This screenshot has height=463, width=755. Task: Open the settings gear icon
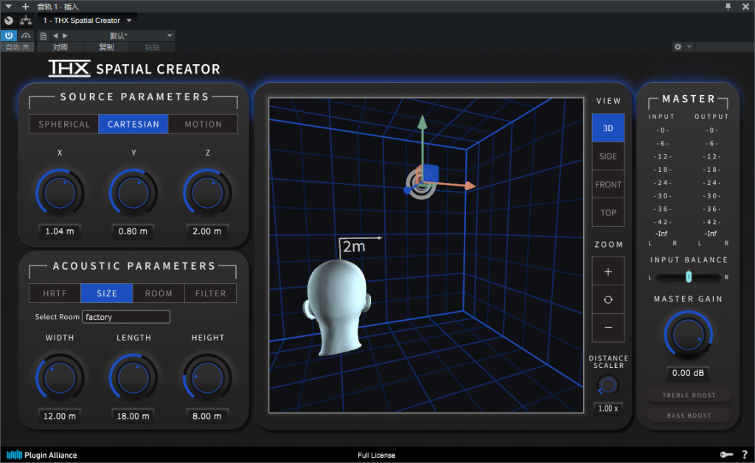678,46
